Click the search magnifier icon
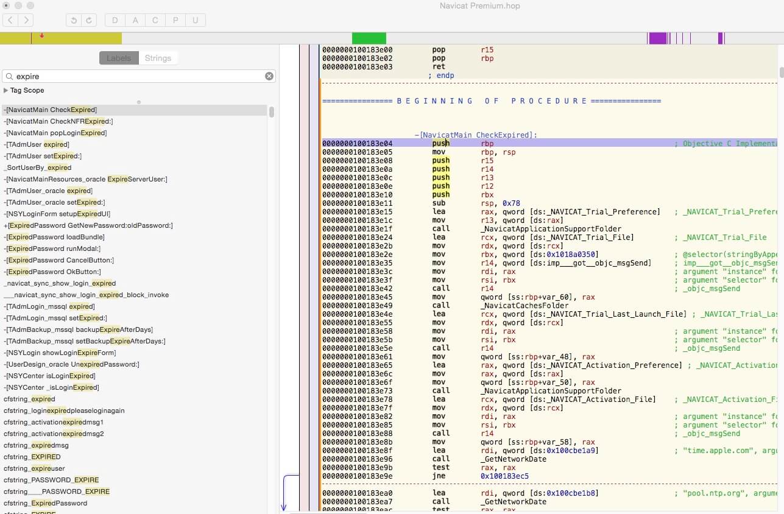Screen dimensions: 784x514 10,77
